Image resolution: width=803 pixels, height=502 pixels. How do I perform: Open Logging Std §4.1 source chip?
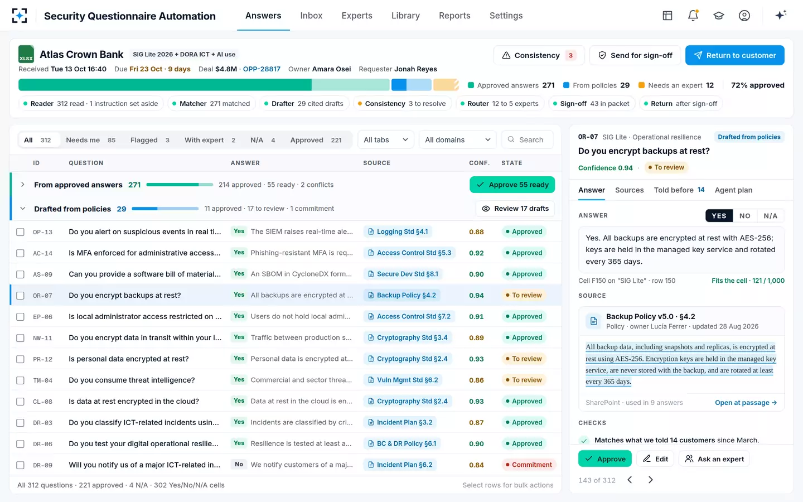(x=399, y=231)
